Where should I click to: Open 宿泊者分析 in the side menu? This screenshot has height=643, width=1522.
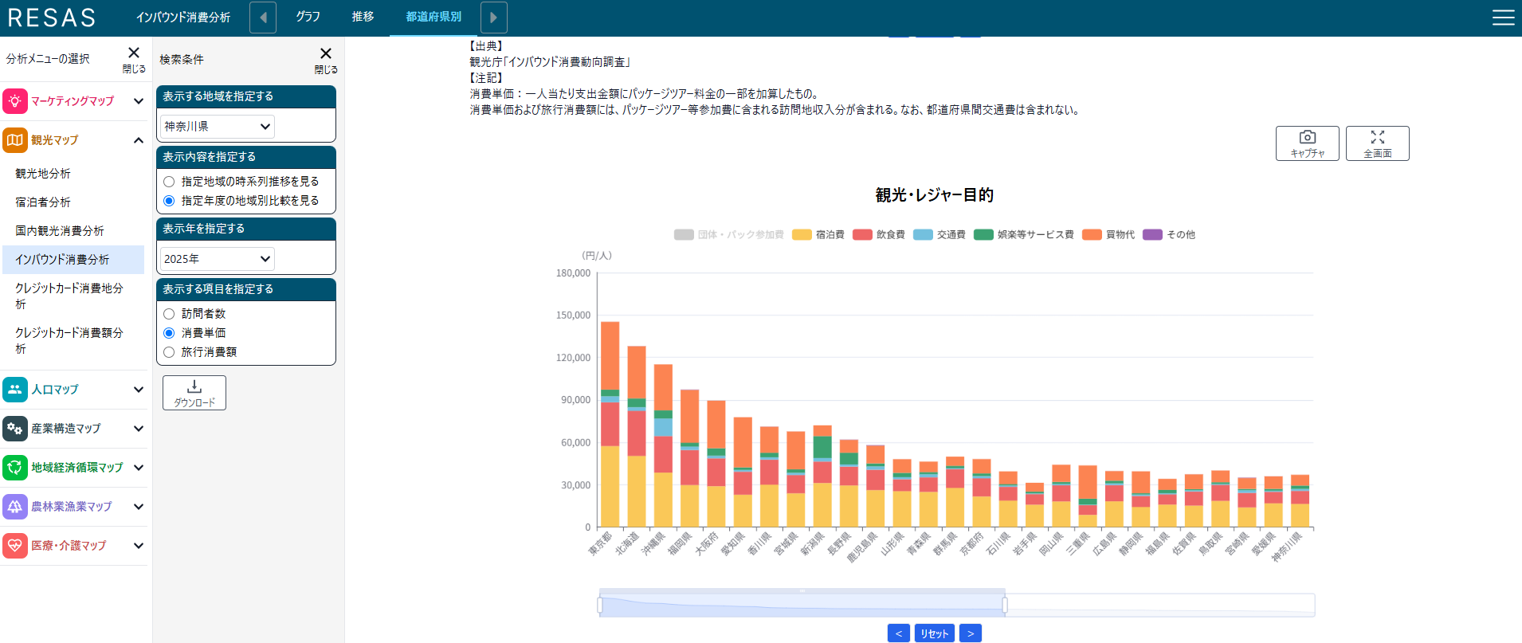pos(43,202)
